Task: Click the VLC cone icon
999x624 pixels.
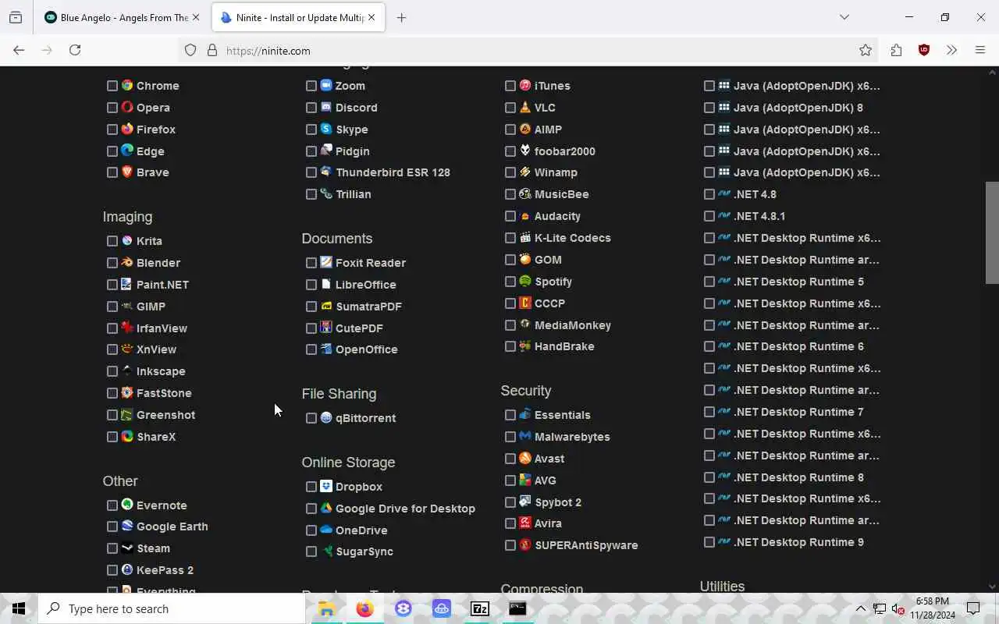Action: [525, 108]
